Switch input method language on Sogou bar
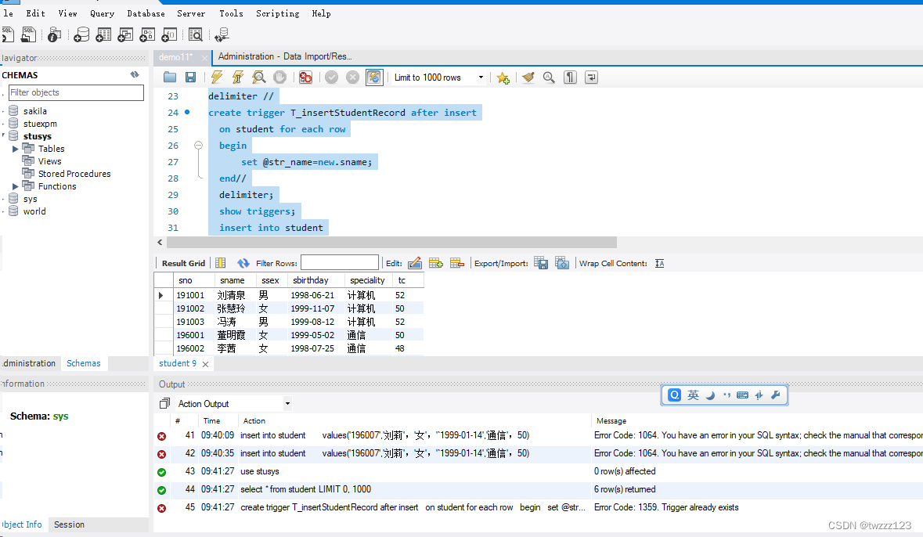Viewport: 923px width, 537px height. [692, 395]
